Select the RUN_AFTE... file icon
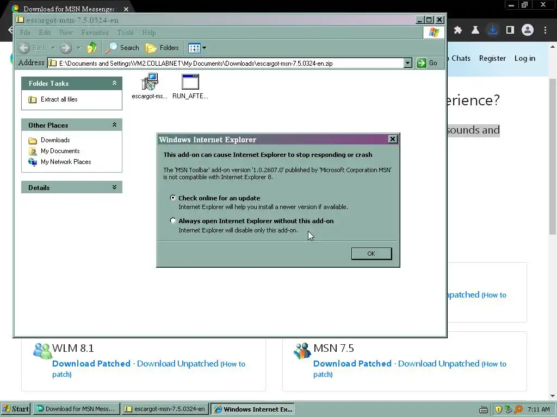Viewport: 557px width, 417px height. (x=190, y=82)
